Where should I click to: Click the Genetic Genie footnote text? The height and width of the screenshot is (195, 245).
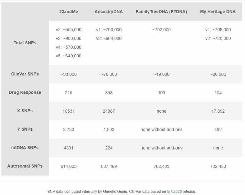point(122,192)
